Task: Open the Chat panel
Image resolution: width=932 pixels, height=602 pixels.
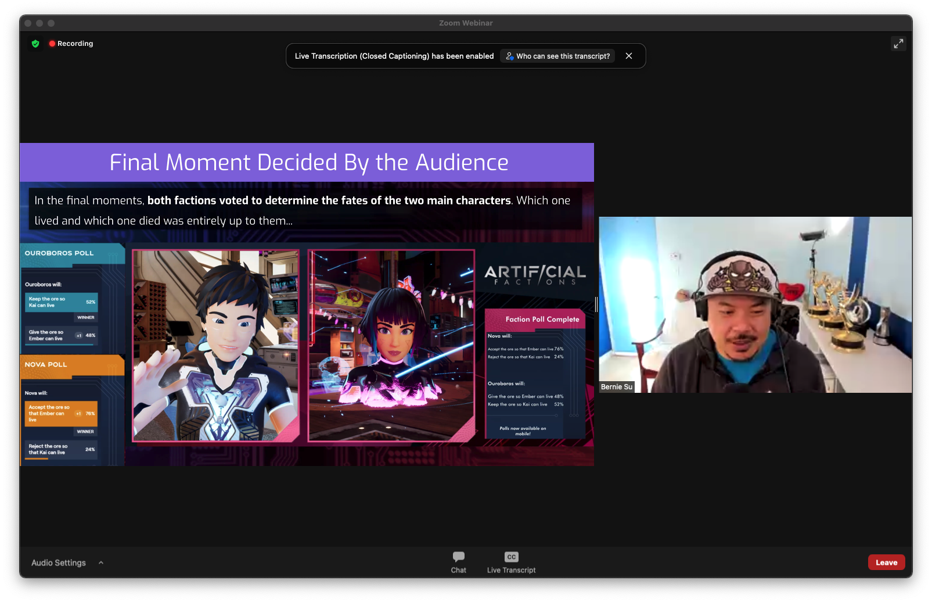Action: click(459, 562)
